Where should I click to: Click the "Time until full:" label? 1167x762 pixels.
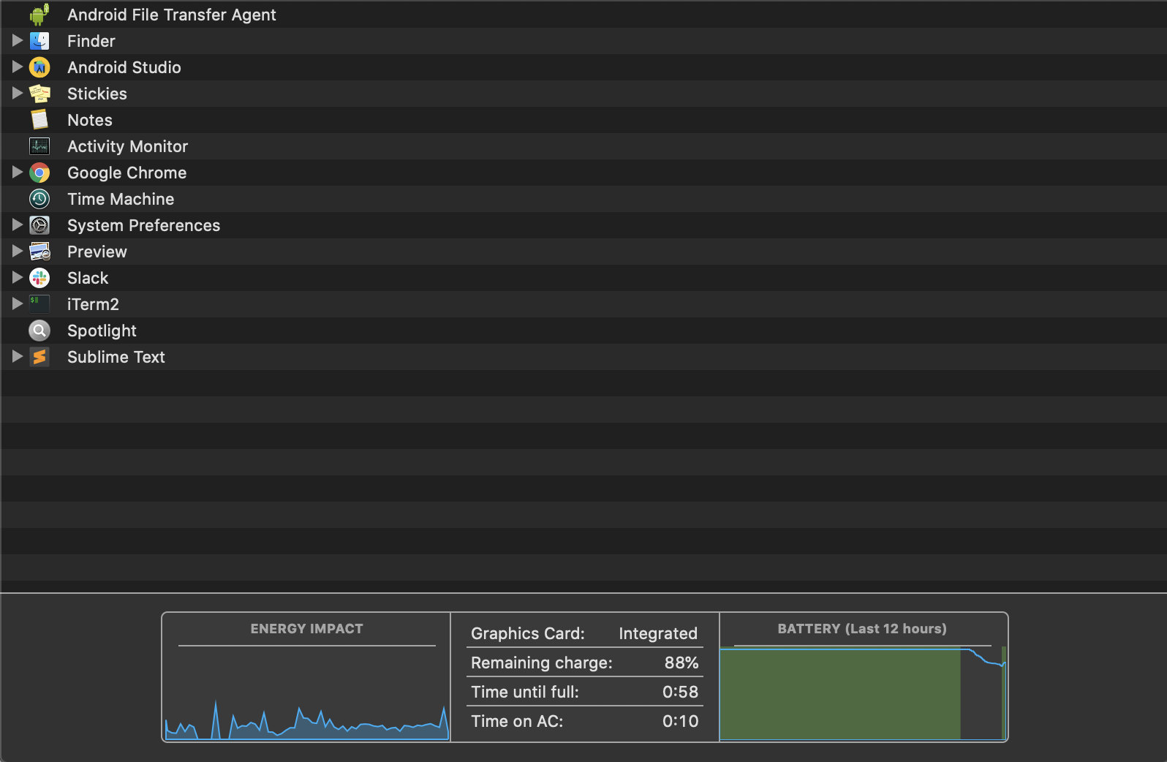pos(525,692)
